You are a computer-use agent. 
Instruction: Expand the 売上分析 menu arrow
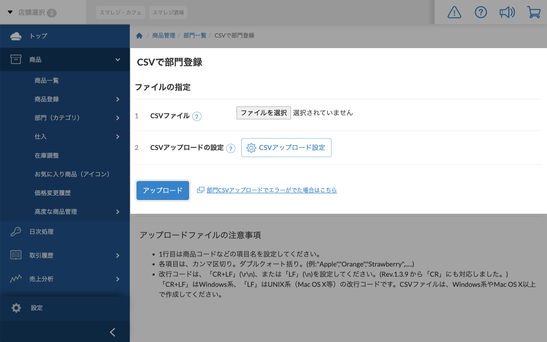(118, 279)
